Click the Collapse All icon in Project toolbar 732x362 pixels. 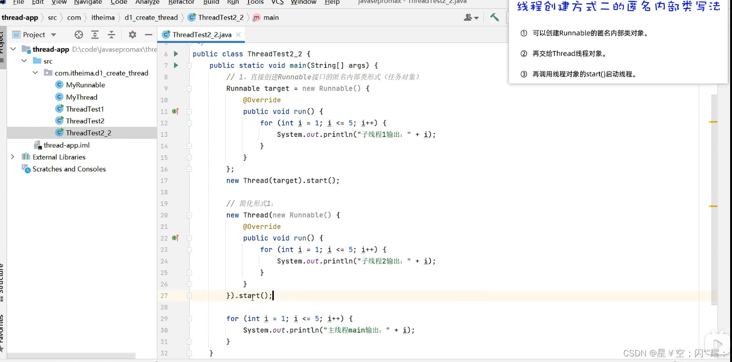(x=111, y=35)
